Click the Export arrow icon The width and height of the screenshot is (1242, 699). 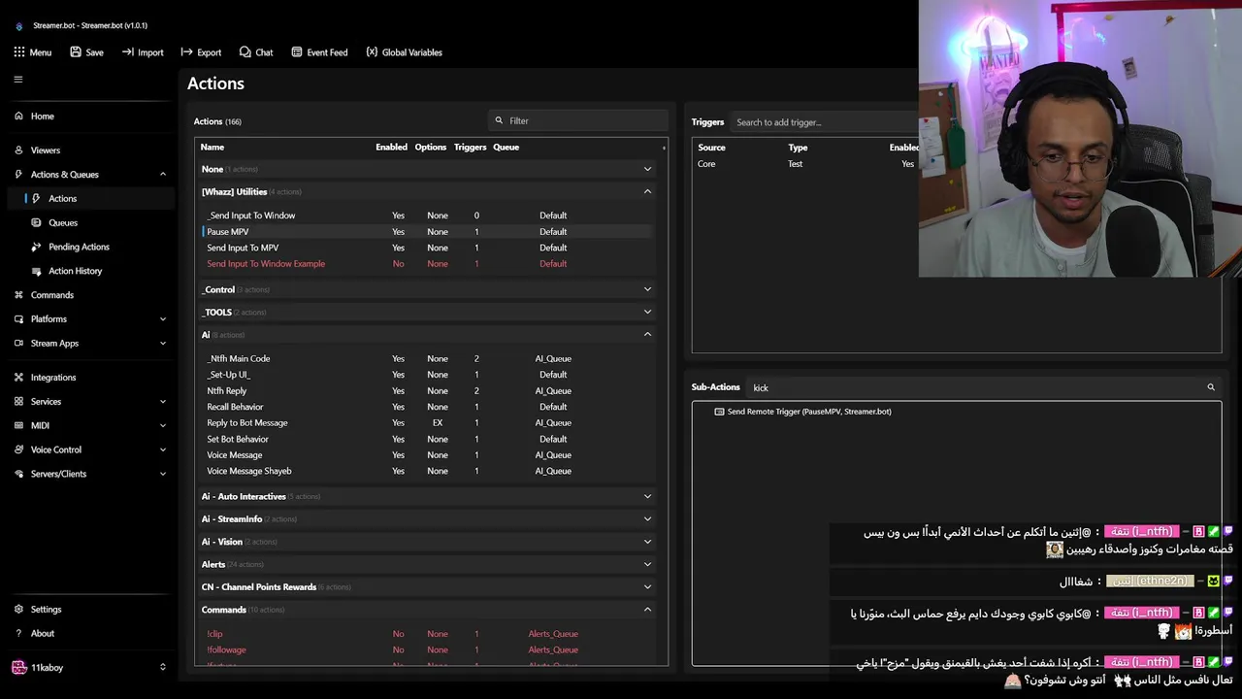[186, 52]
